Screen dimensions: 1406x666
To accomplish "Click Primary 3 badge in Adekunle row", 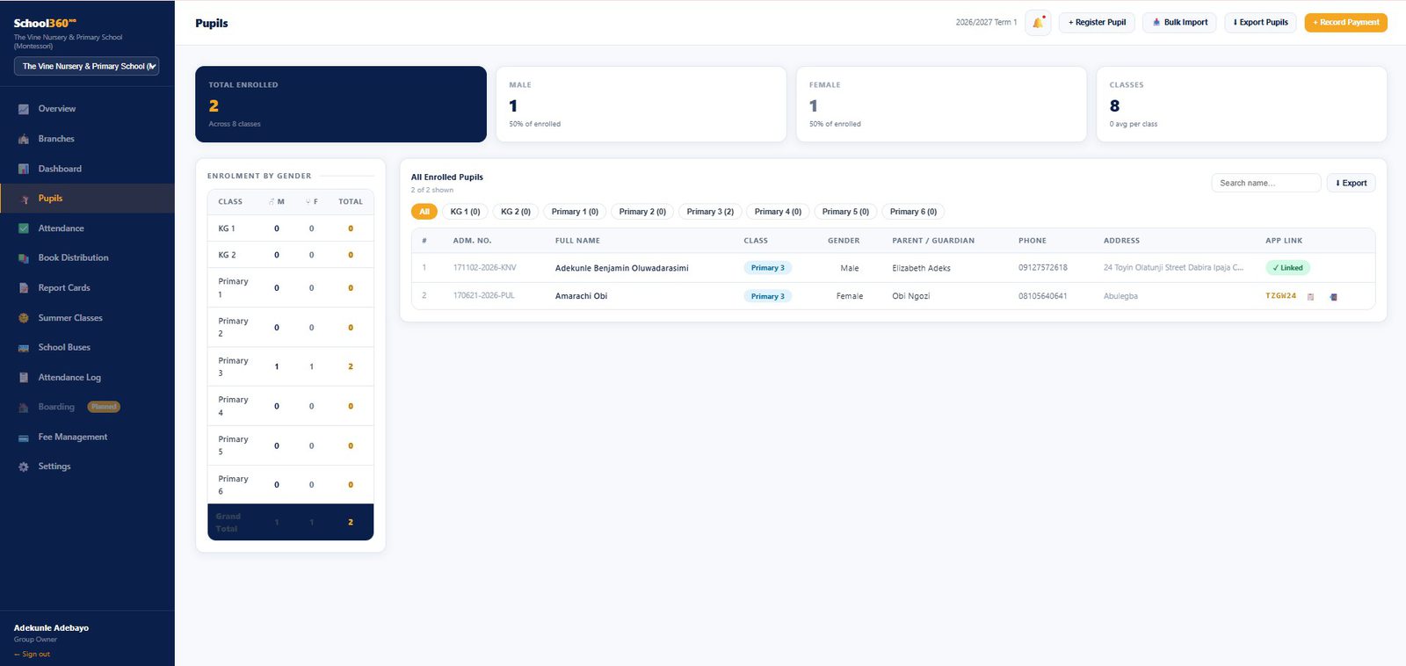I will tap(767, 268).
